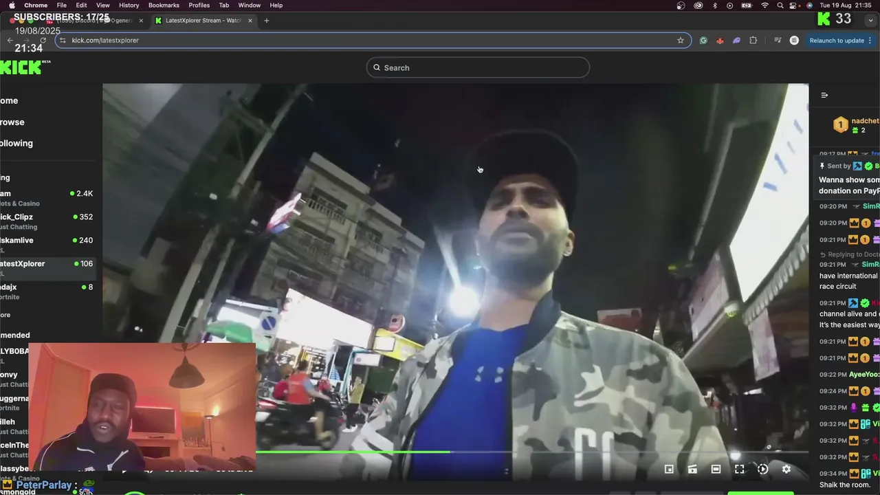880x495 pixels.
Task: View site information icon in the address bar
Action: [63, 41]
